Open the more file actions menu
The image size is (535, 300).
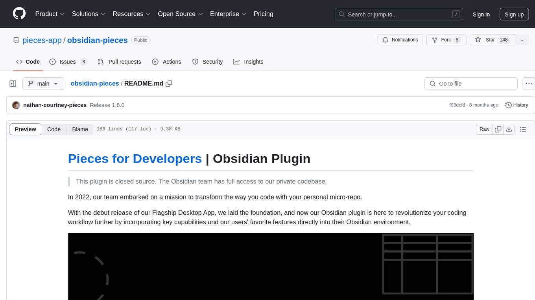tap(529, 84)
